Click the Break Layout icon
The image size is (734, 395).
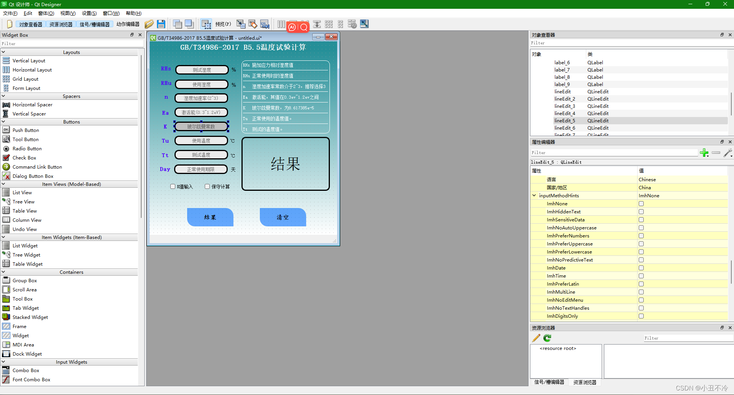pos(352,24)
